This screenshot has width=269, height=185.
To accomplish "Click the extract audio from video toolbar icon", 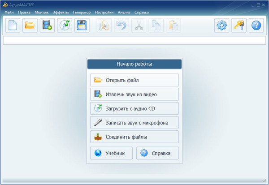I will [x=47, y=26].
